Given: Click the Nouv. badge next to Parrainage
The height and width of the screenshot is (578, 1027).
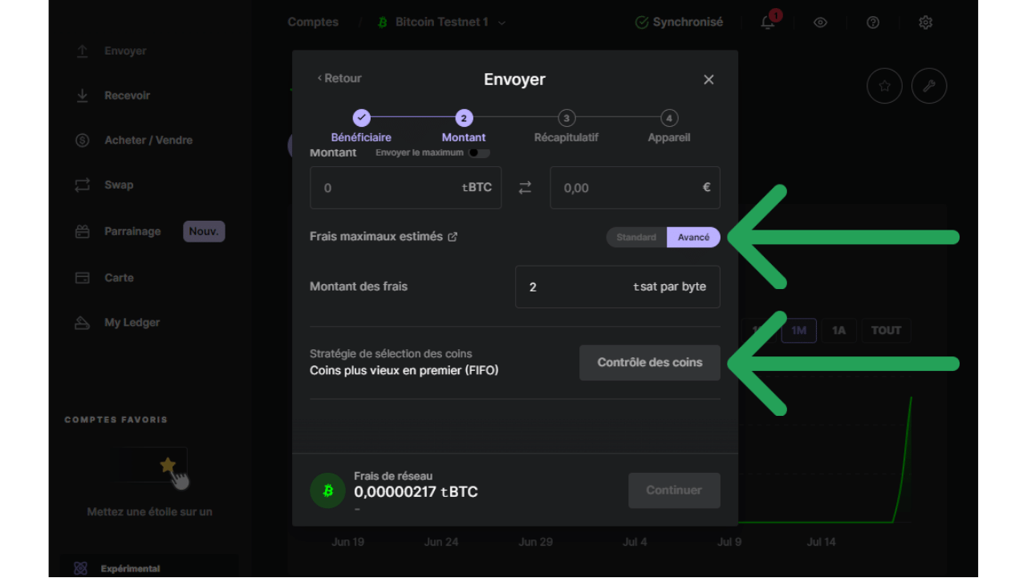Looking at the screenshot, I should click(x=204, y=231).
